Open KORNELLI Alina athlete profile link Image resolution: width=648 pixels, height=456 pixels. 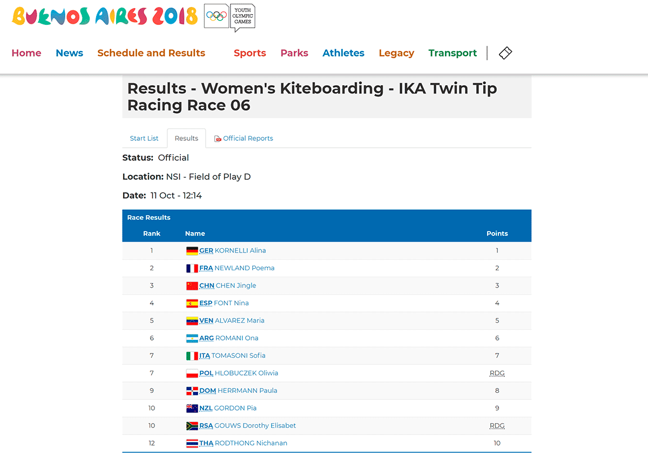pos(240,250)
